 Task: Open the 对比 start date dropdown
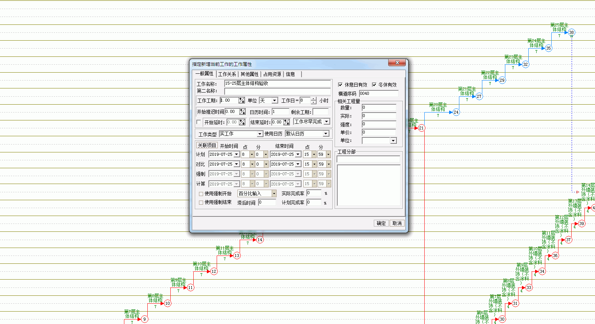coord(237,164)
